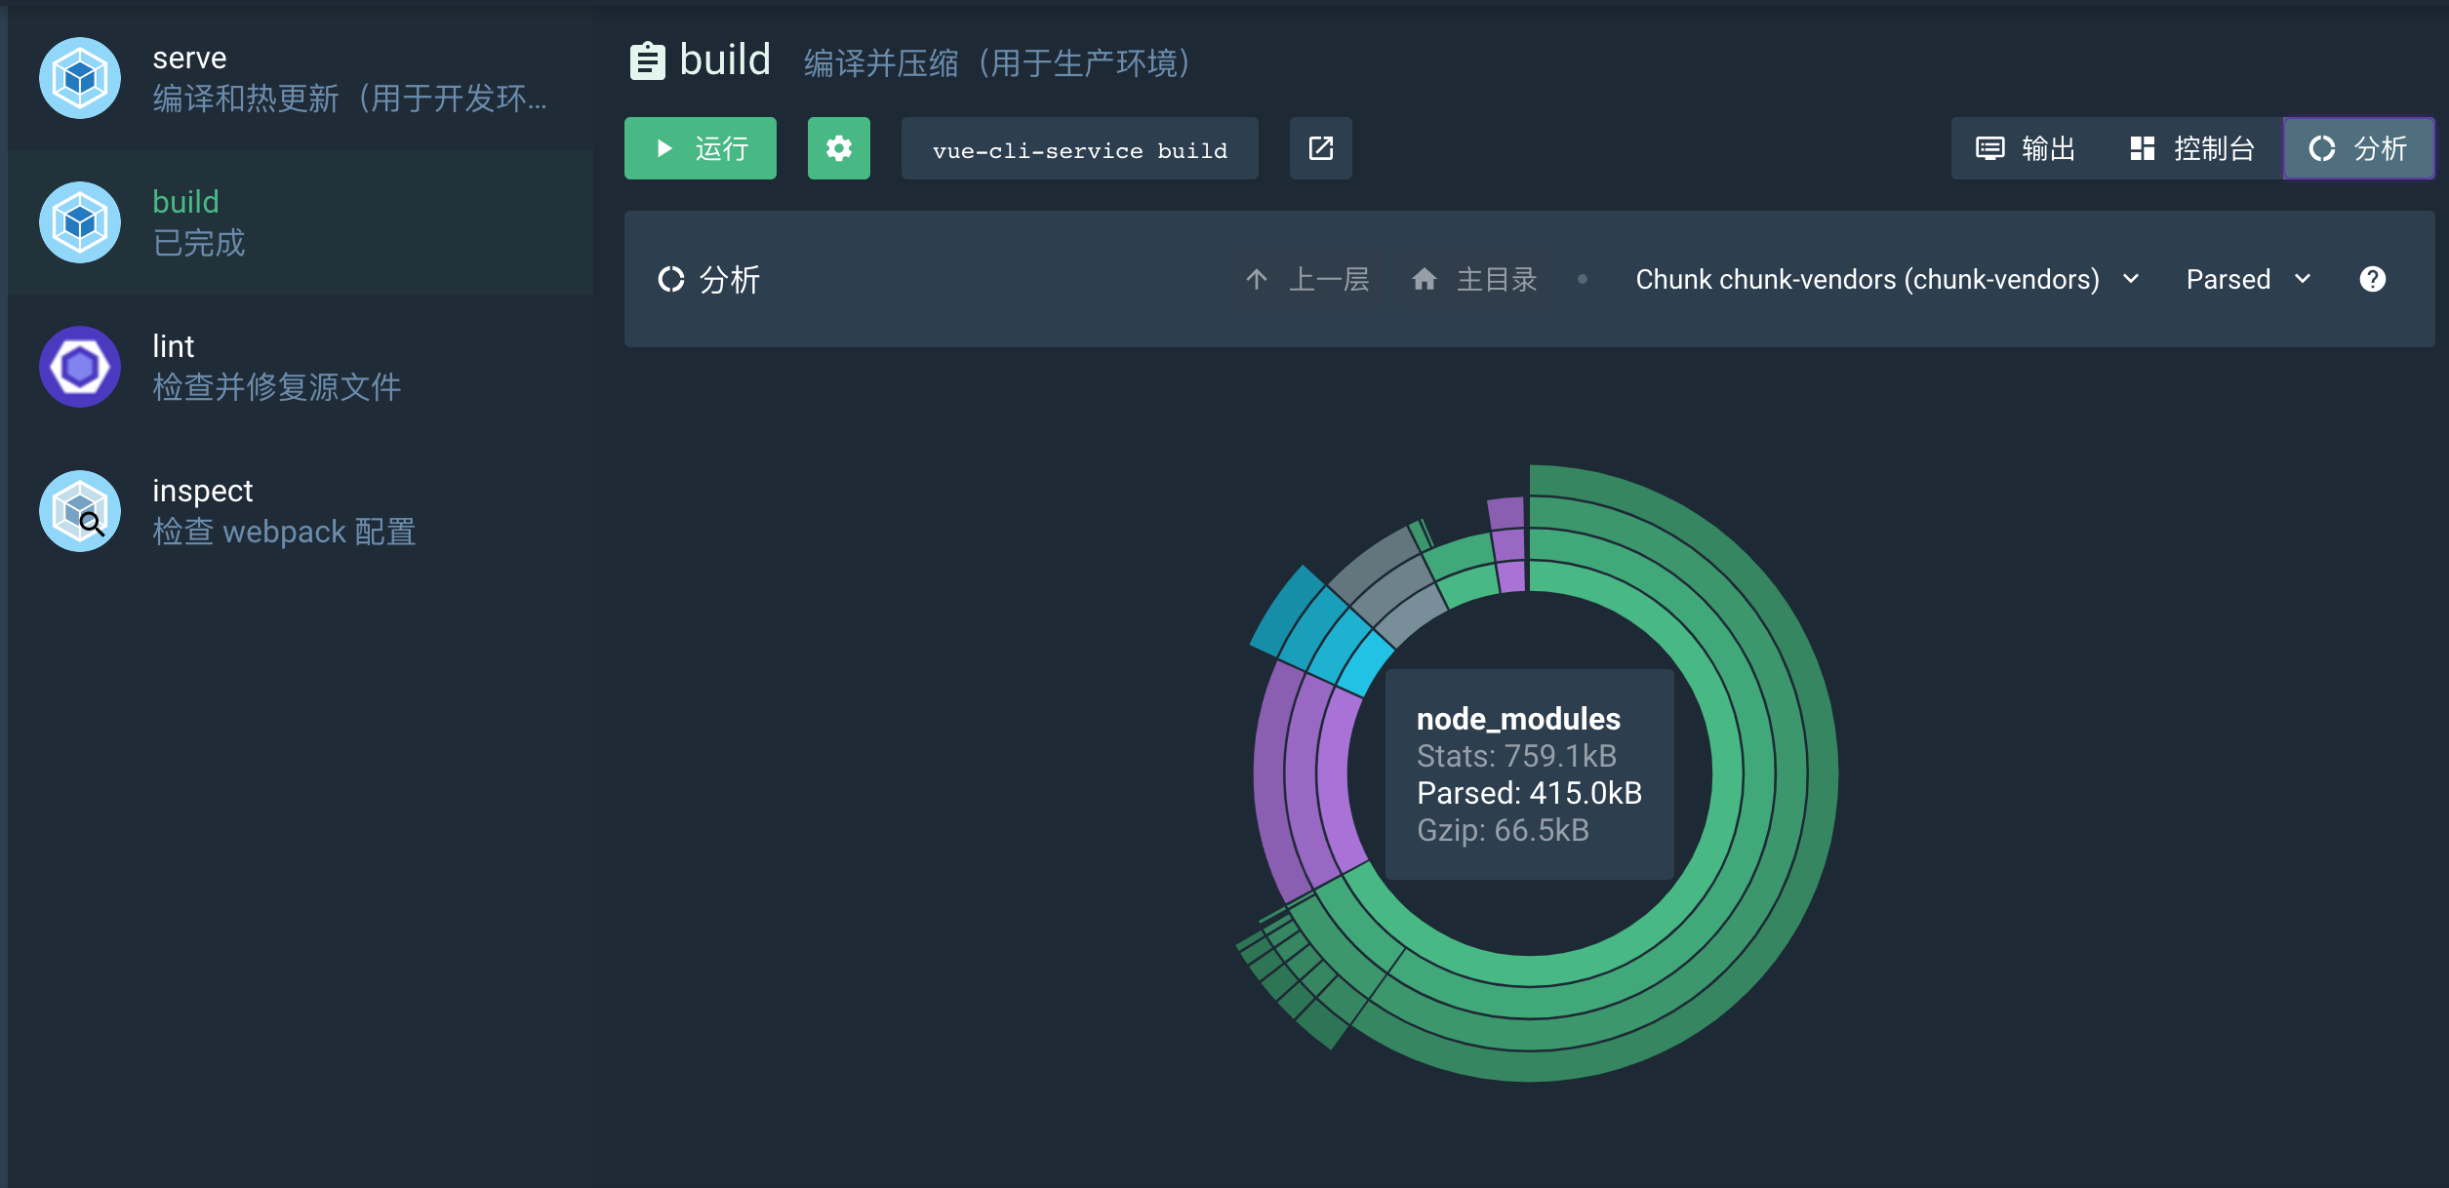Image resolution: width=2449 pixels, height=1188 pixels.
Task: Click the open-in-external-link icon
Action: click(x=1320, y=148)
